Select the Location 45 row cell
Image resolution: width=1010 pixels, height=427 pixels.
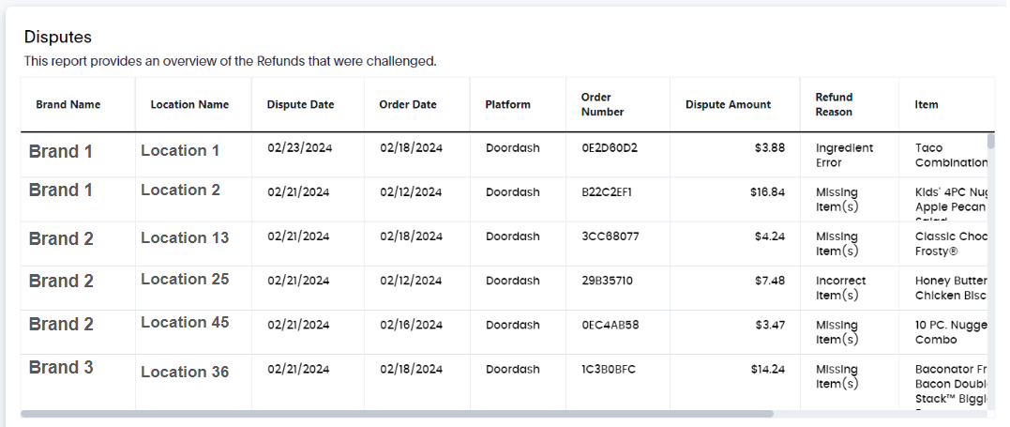click(185, 323)
